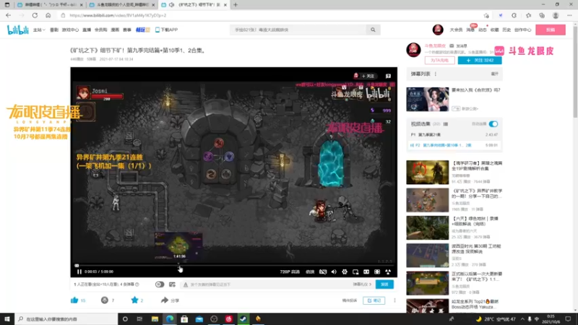Open danmaku font style 'A' icon
Image resolution: width=578 pixels, height=325 pixels.
(186, 285)
